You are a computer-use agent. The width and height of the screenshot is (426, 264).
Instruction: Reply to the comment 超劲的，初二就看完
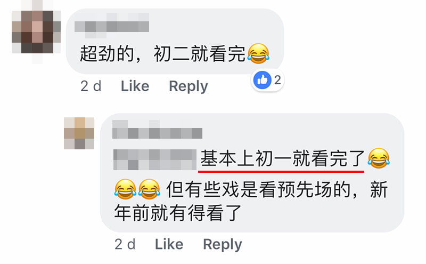click(189, 86)
